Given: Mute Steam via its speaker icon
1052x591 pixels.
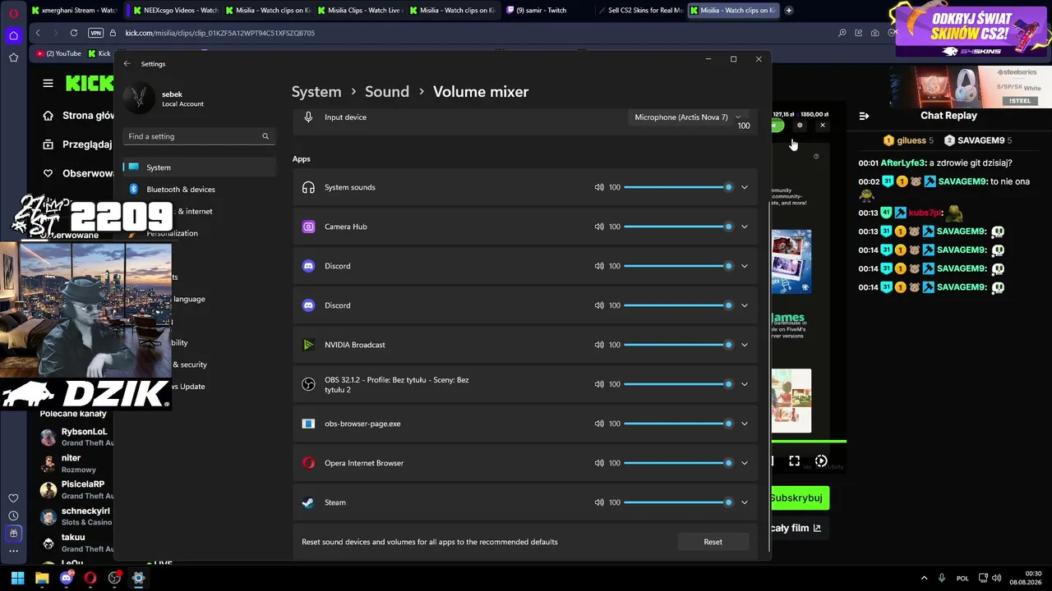Looking at the screenshot, I should 599,502.
